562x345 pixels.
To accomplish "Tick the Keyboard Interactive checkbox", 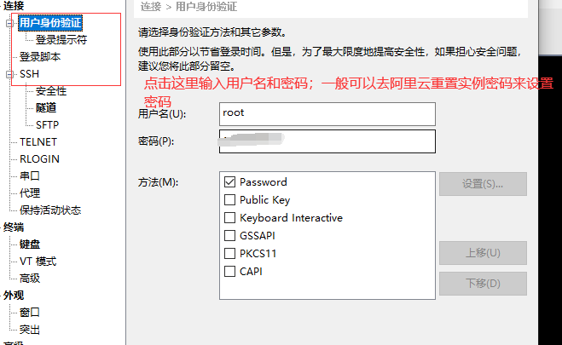I will point(229,217).
